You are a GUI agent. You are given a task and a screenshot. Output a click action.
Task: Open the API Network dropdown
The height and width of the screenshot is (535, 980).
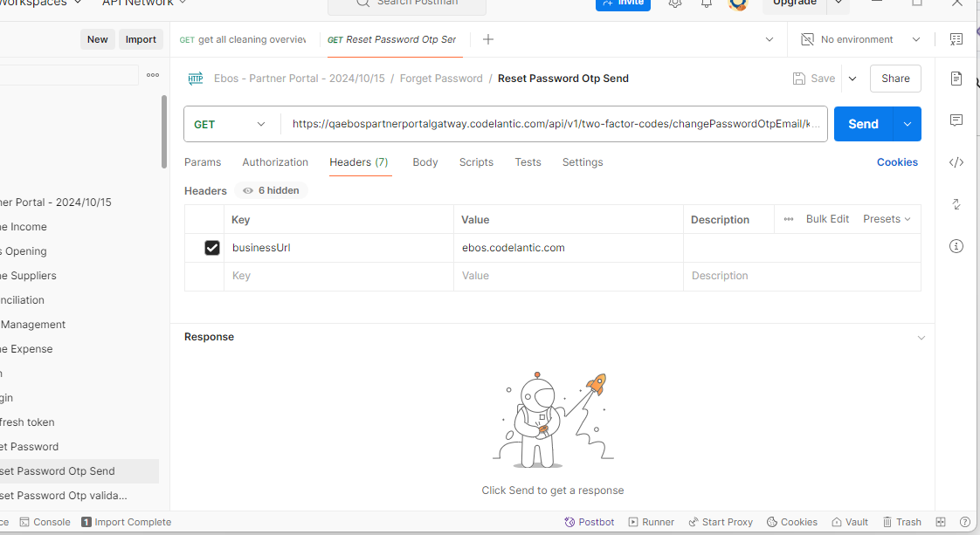click(144, 3)
